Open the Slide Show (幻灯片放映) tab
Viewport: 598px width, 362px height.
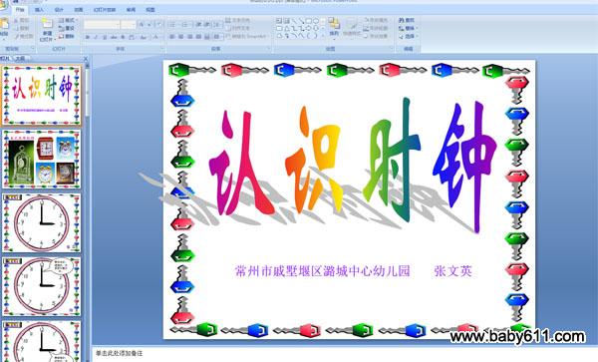coord(105,10)
